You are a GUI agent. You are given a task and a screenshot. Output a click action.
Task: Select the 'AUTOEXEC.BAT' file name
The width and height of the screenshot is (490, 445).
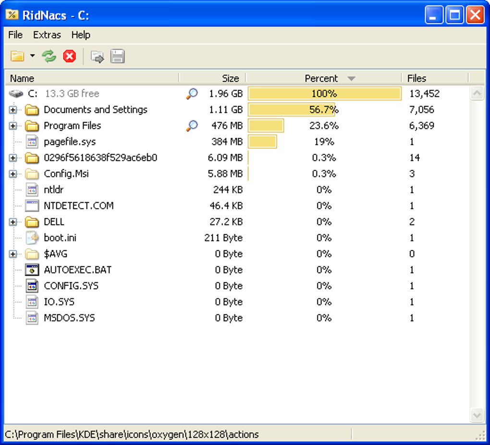point(77,270)
